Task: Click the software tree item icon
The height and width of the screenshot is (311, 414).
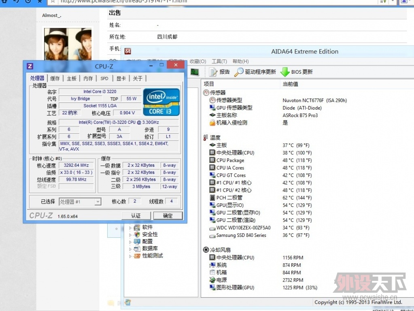Action: [137, 227]
